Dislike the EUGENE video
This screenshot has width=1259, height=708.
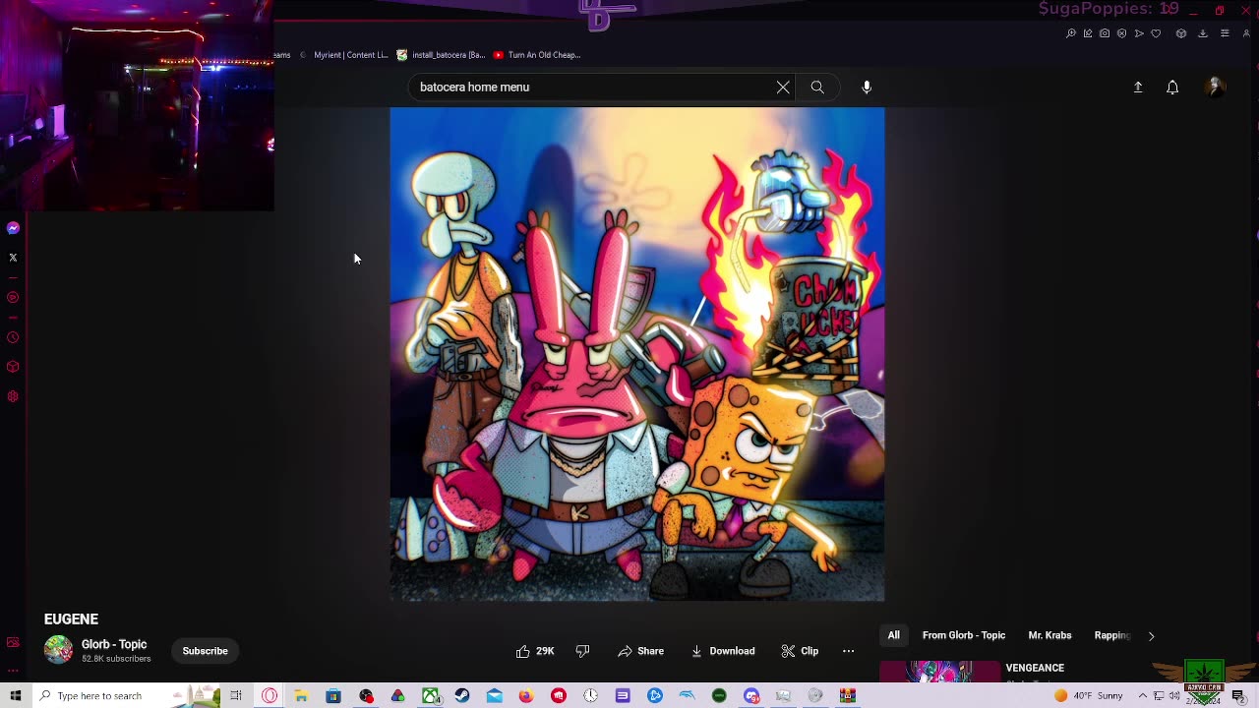(582, 651)
